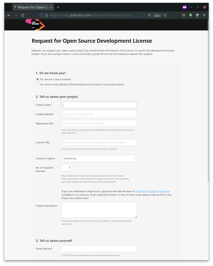Image resolution: width=213 pixels, height=266 pixels.
Task: Toggle Reader View in the address bar
Action: (149, 15)
